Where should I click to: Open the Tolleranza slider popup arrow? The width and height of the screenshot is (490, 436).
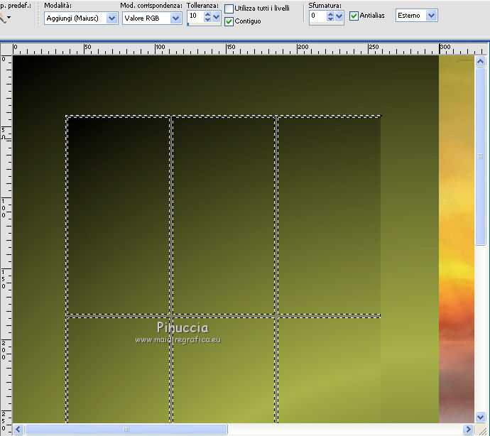[217, 17]
